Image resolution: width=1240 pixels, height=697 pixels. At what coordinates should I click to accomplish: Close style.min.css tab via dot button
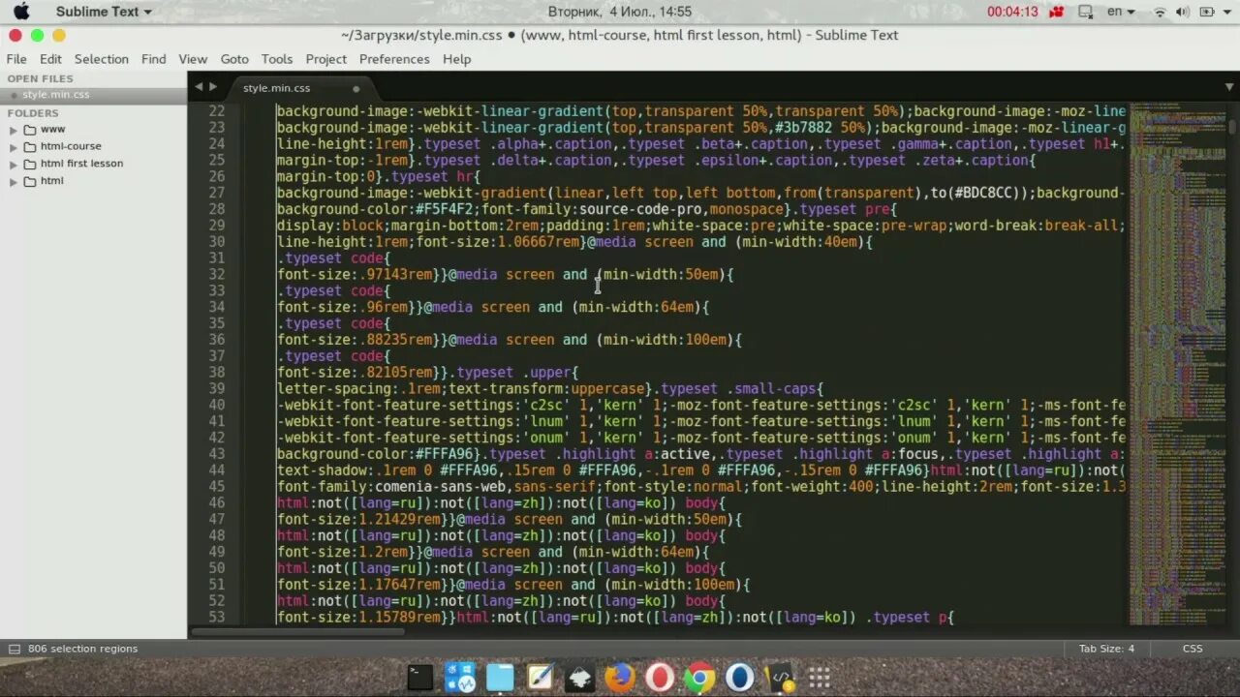[356, 88]
